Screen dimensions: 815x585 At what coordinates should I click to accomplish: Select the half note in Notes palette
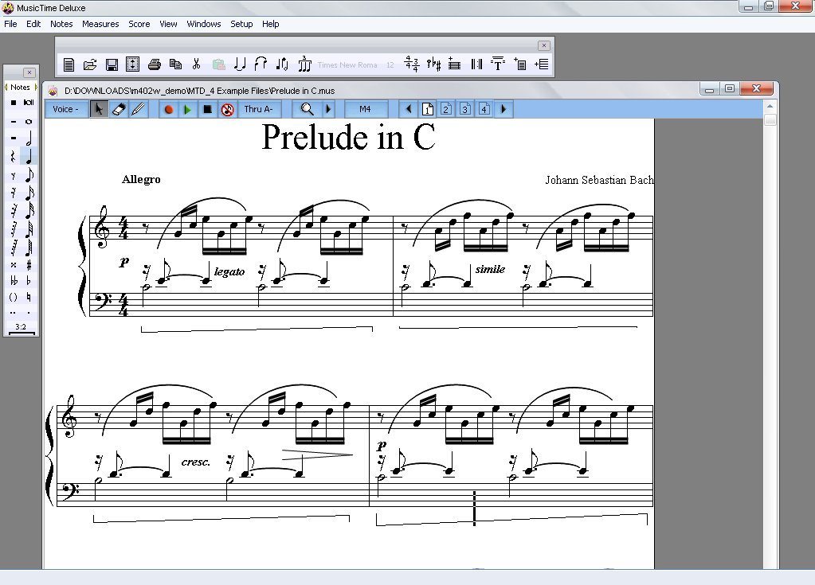29,138
